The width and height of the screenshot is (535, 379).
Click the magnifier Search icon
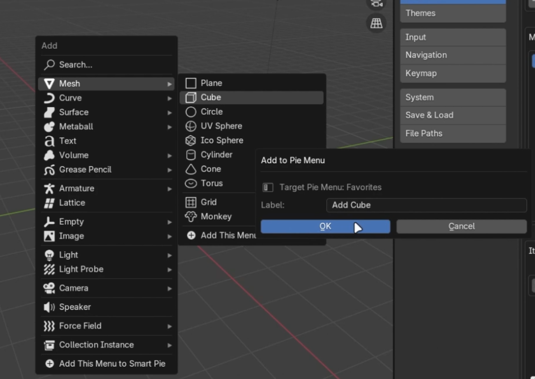tap(49, 65)
